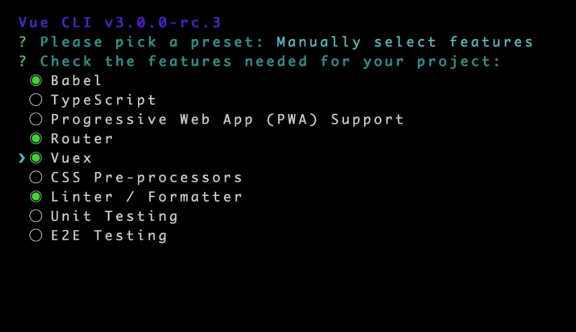Click the Router option label
This screenshot has width=576, height=332.
[x=82, y=138]
